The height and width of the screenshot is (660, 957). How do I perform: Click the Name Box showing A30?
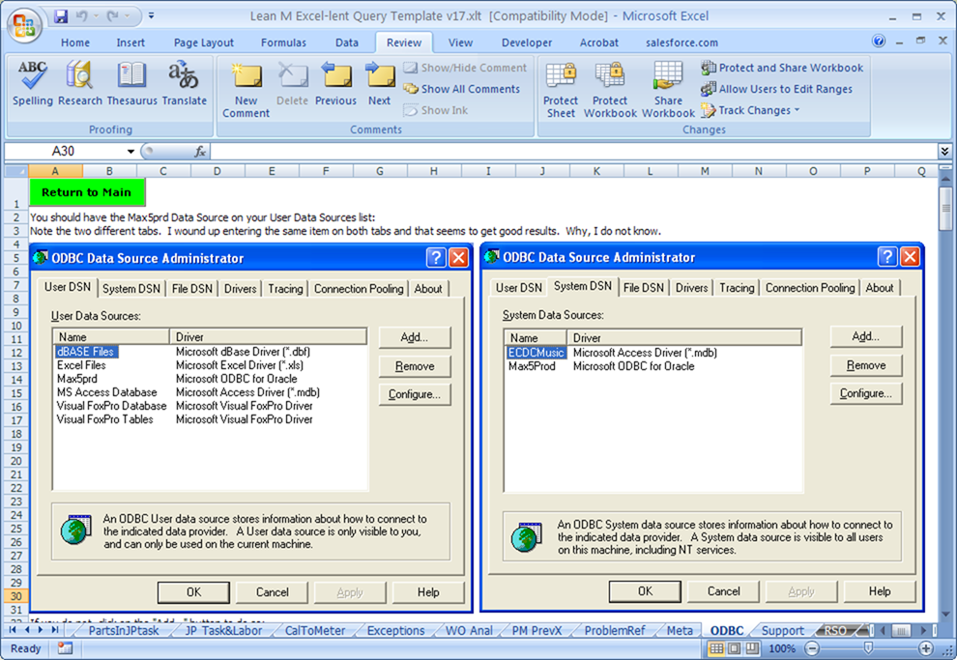click(64, 152)
